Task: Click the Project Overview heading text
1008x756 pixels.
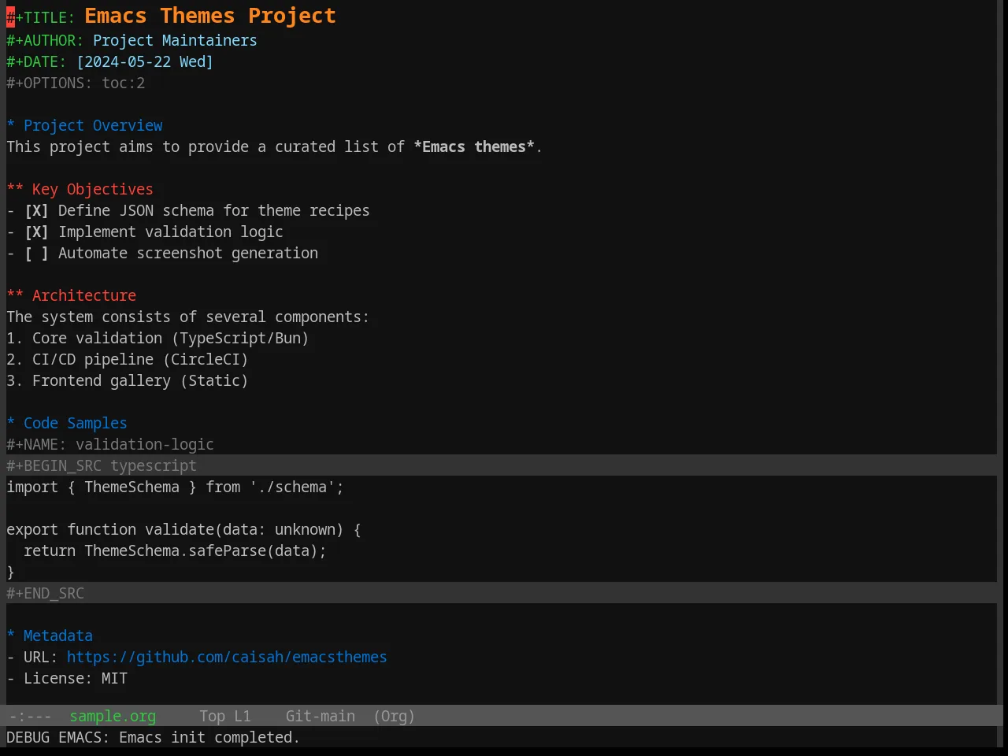Action: [x=93, y=126]
